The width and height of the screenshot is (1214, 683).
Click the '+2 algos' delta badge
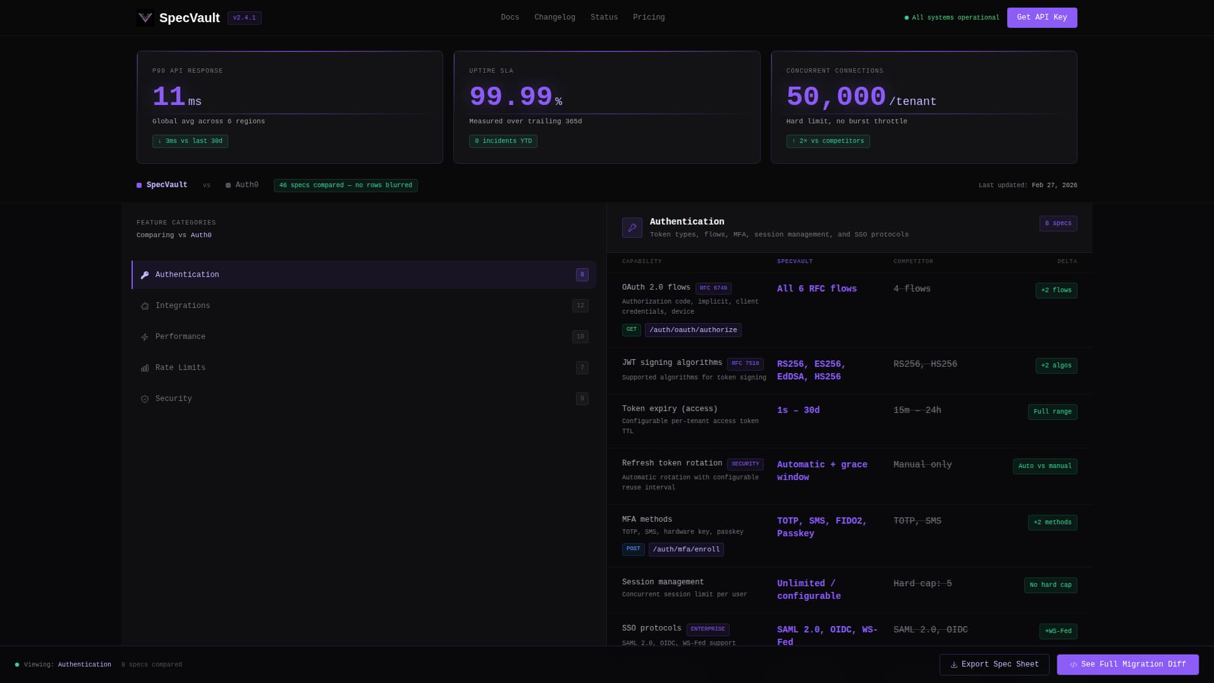point(1057,366)
